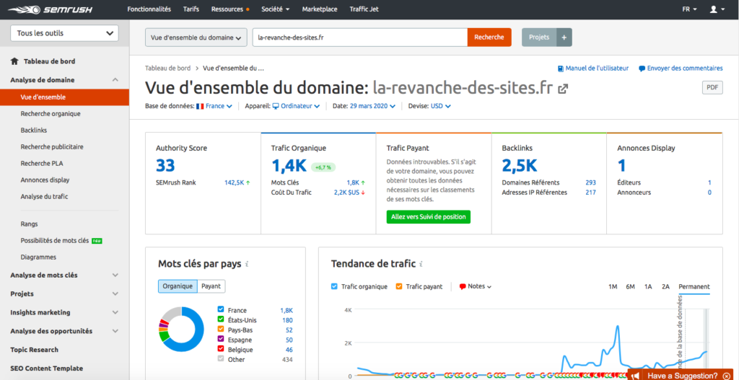Click the red Notes flag icon
Viewport: 739px width, 380px height.
[x=463, y=286]
